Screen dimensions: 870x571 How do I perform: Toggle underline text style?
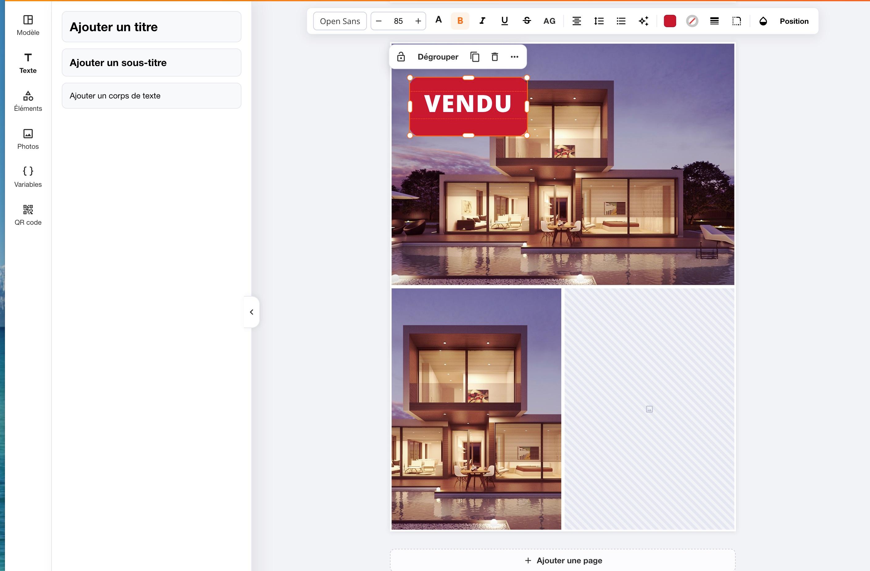click(504, 21)
